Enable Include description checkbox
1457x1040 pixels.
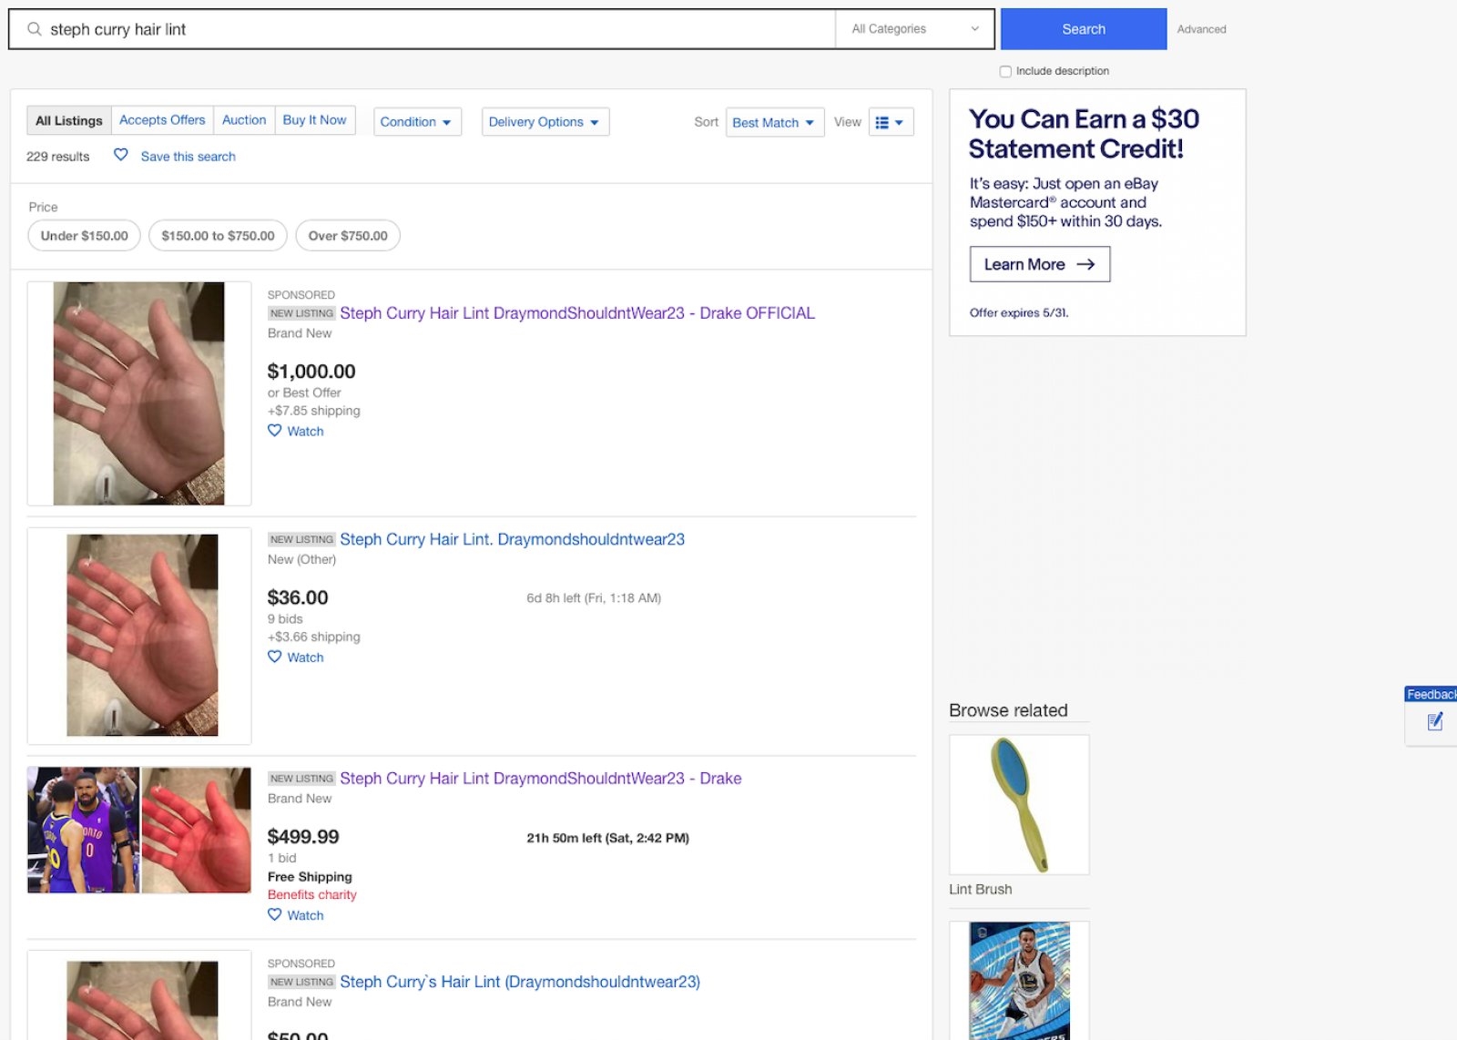click(x=1005, y=71)
